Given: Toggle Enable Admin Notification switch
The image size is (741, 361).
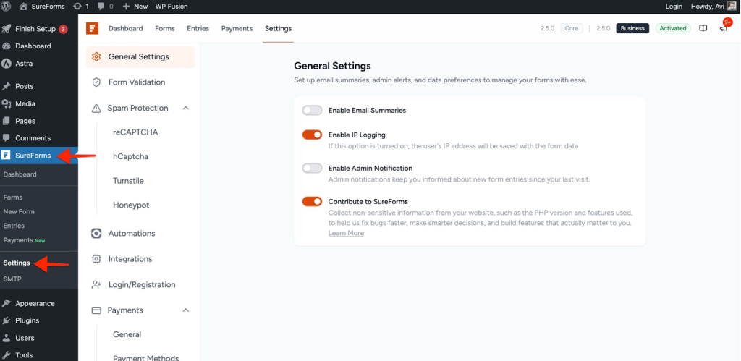Looking at the screenshot, I should coord(312,169).
